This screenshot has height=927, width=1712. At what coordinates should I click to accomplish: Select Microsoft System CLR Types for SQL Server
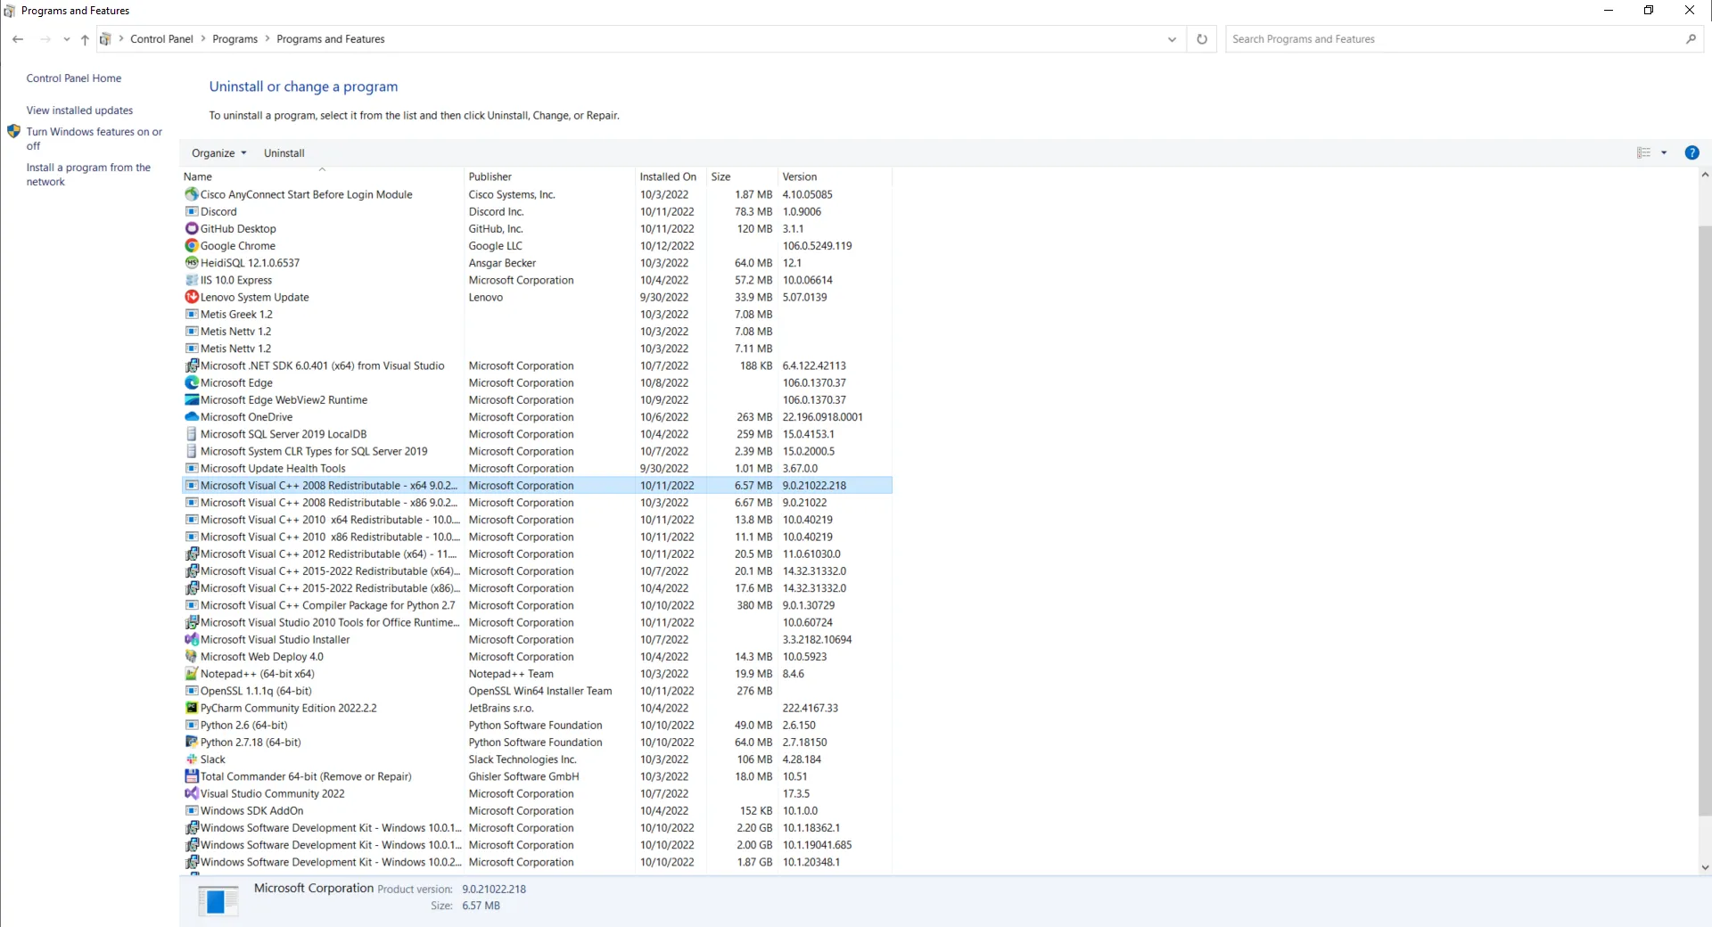click(537, 452)
